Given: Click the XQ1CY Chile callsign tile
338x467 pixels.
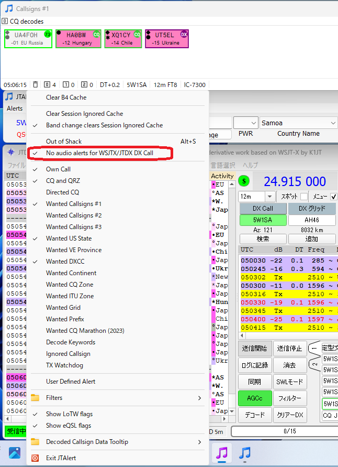Looking at the screenshot, I should (x=123, y=38).
